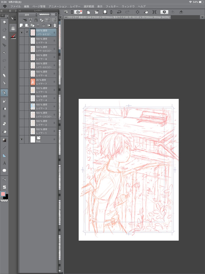Select the Gradient tool
Viewport: 205px width, 274px height.
pyautogui.click(x=4, y=140)
